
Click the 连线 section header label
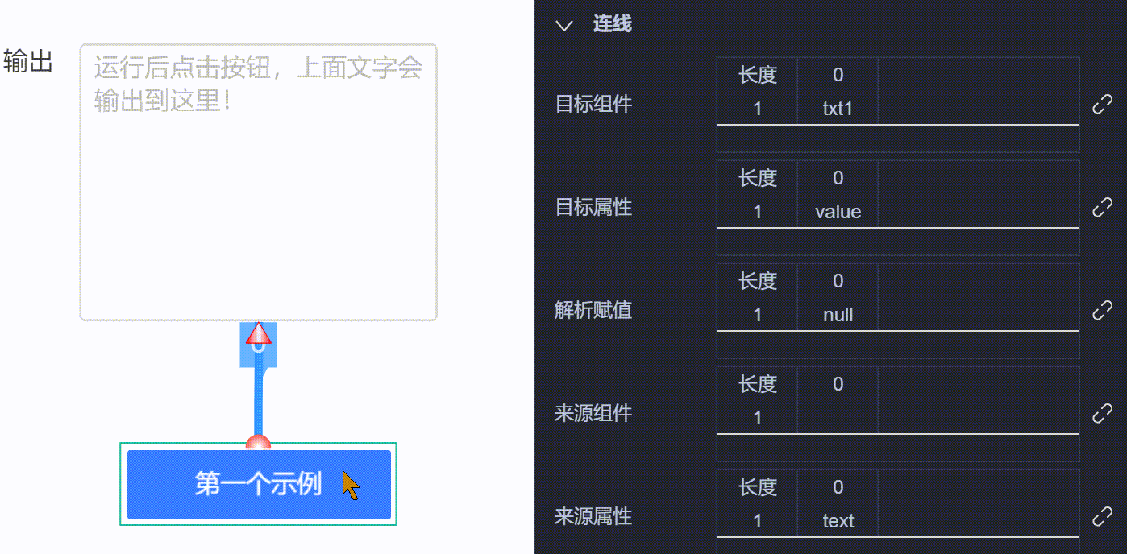613,24
